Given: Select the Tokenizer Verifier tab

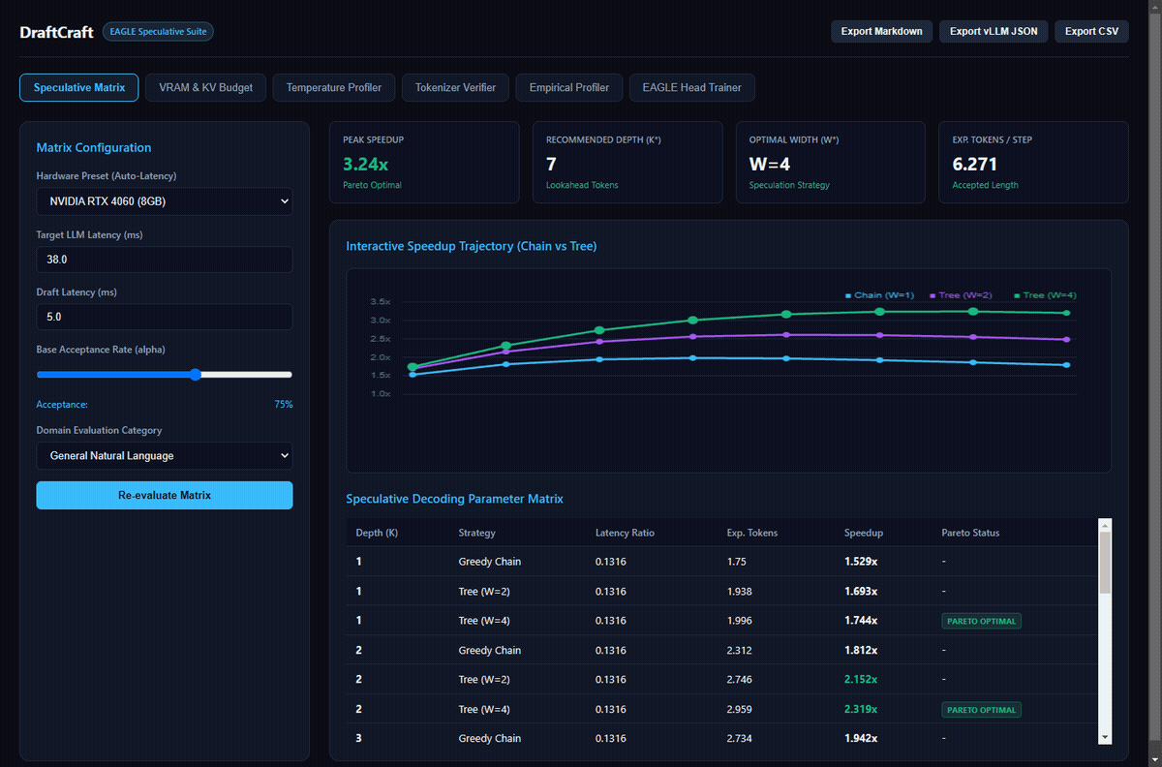Looking at the screenshot, I should pyautogui.click(x=455, y=87).
